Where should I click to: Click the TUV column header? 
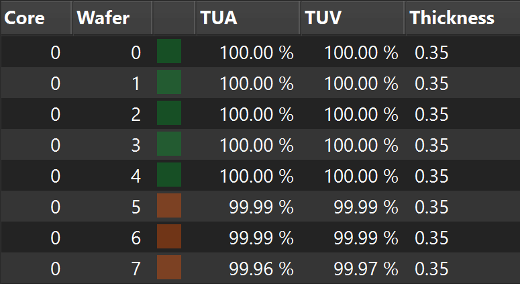tap(352, 17)
